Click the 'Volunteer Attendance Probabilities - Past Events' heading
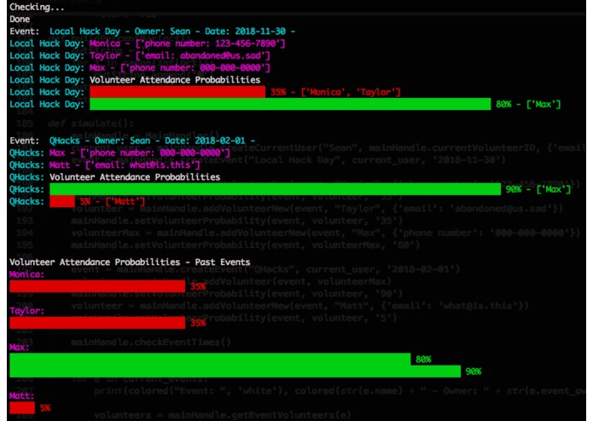This screenshot has width=593, height=421. (130, 262)
